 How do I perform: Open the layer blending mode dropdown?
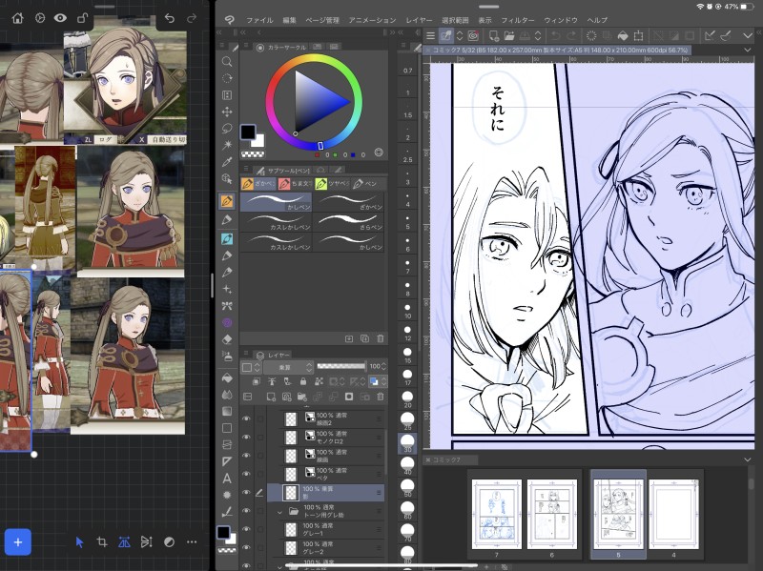(286, 367)
